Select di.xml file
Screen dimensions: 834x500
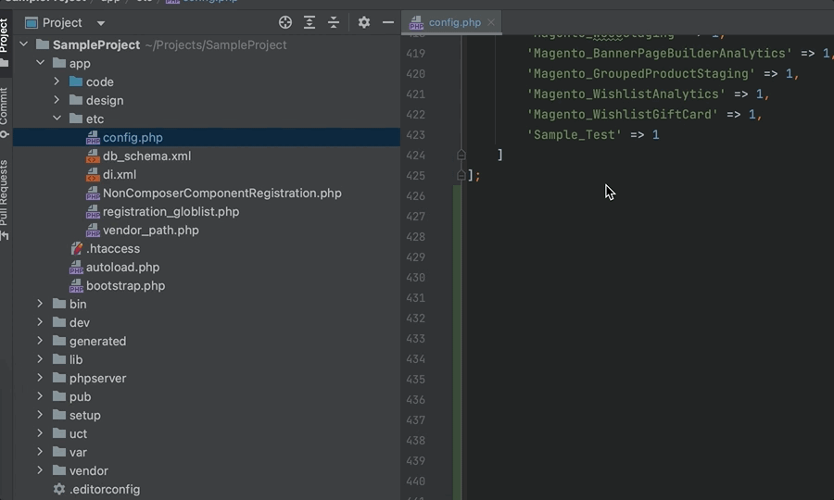[120, 174]
